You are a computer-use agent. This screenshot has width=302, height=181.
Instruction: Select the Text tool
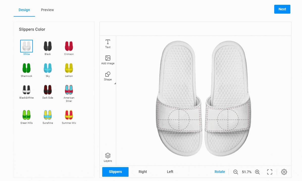[108, 44]
